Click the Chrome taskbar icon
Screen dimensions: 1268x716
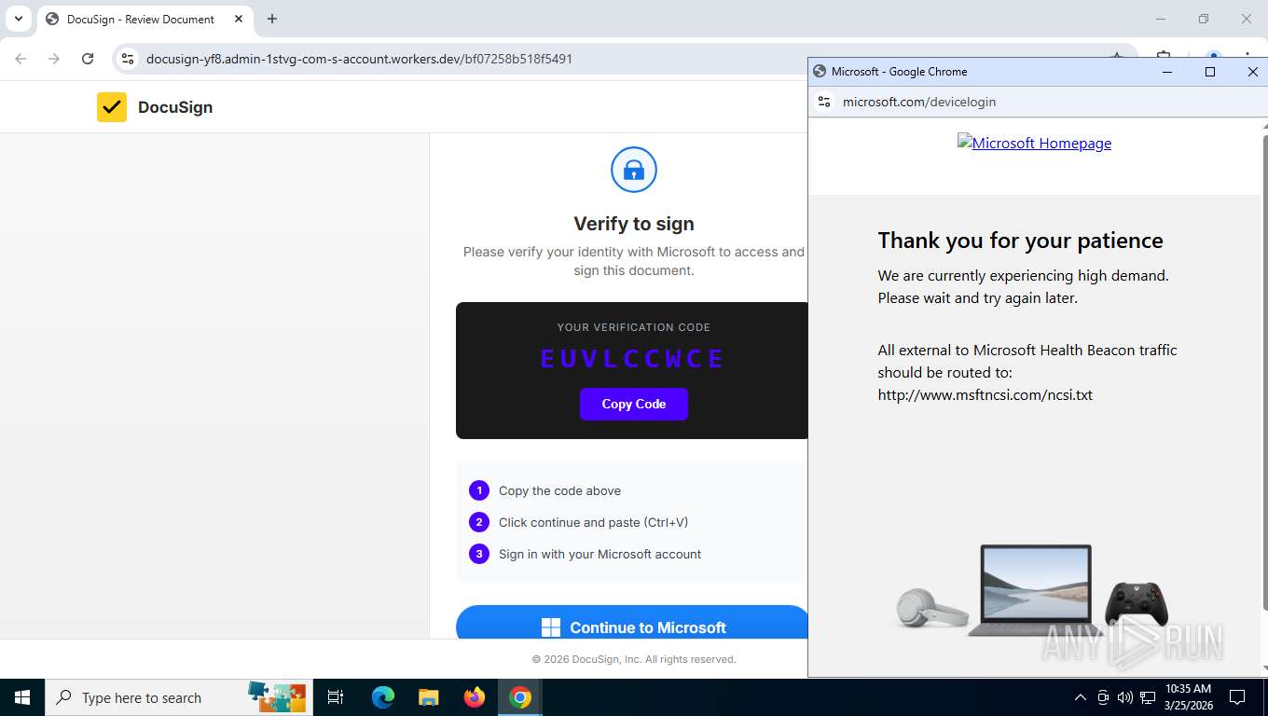520,697
